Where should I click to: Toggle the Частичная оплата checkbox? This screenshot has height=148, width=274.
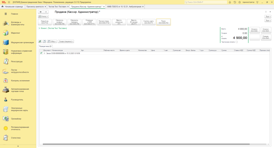click(237, 42)
